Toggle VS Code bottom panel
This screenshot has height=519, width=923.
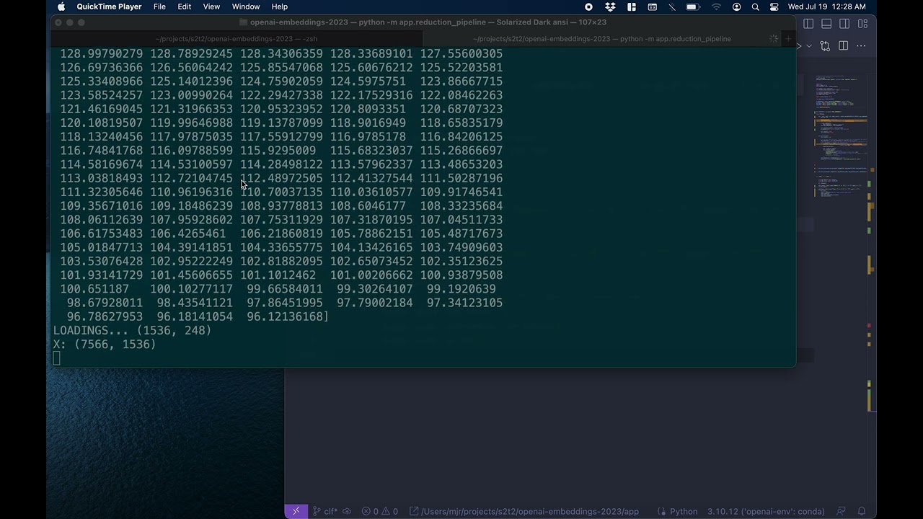[826, 24]
